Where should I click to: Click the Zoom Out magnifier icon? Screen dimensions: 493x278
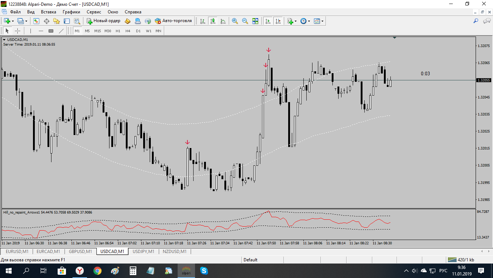pyautogui.click(x=245, y=21)
